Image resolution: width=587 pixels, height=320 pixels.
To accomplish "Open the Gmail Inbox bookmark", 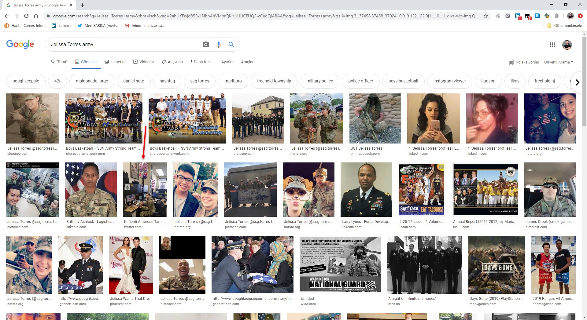I will [145, 26].
